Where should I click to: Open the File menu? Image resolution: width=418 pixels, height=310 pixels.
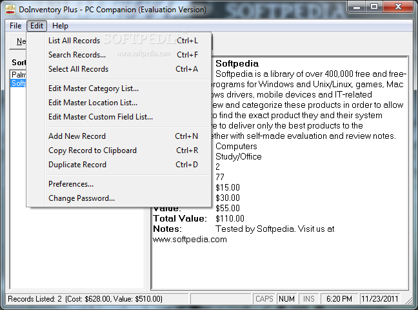[15, 26]
